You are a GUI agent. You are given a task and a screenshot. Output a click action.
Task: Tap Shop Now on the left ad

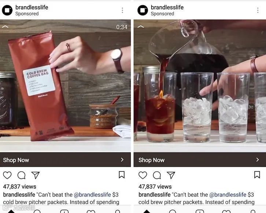(65, 160)
